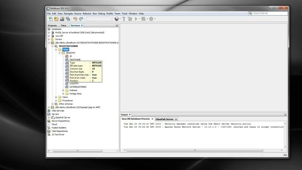Close the Services tab
The width and height of the screenshot is (302, 170).
(x=82, y=25)
